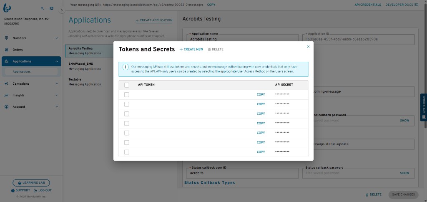Viewport: 427px width, 202px height.
Task: Select Textable application from list
Action: click(x=89, y=82)
